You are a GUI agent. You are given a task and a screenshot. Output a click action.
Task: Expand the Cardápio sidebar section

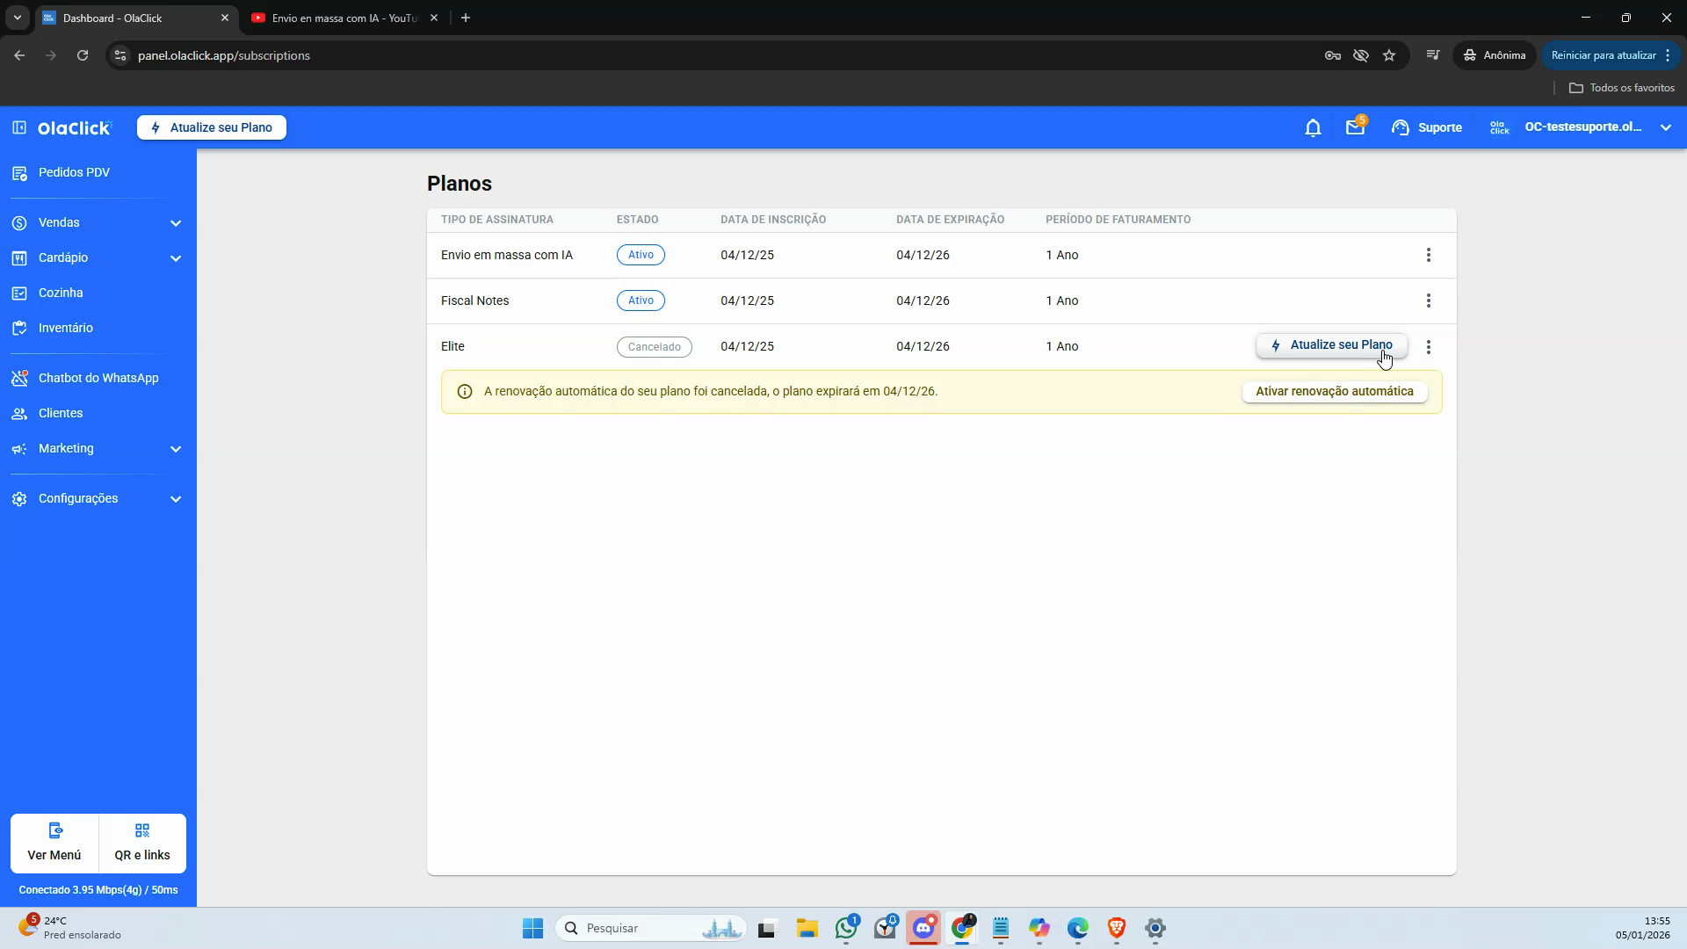[98, 257]
